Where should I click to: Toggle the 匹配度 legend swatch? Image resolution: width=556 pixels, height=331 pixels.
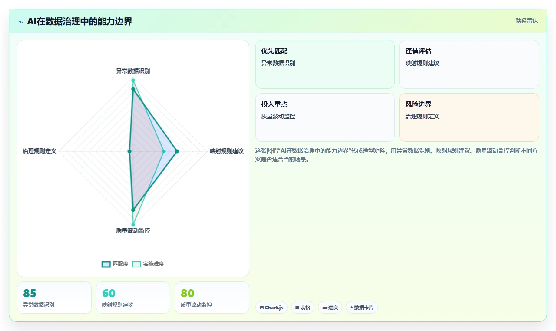pos(106,264)
